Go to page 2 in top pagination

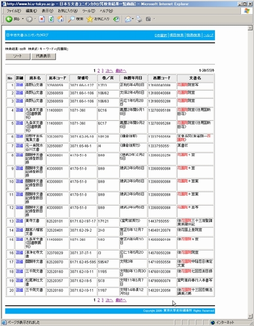98,71
